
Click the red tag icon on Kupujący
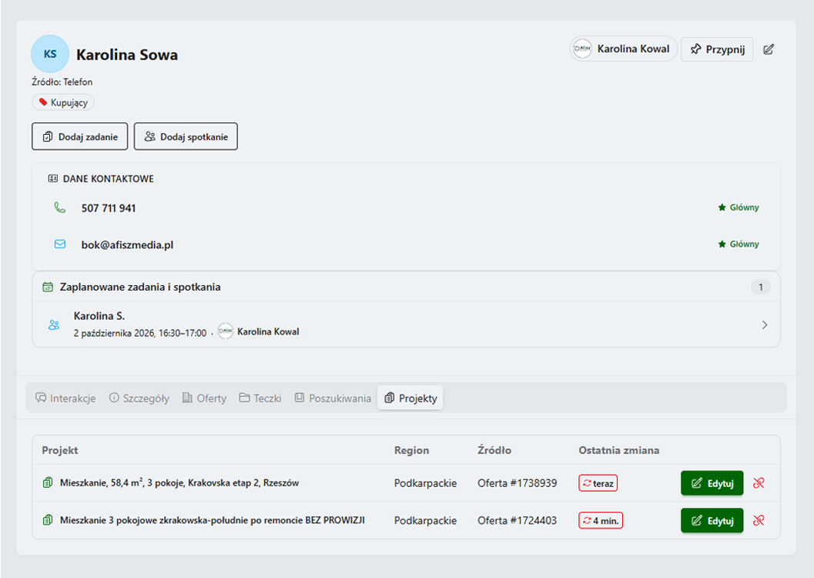pyautogui.click(x=43, y=102)
